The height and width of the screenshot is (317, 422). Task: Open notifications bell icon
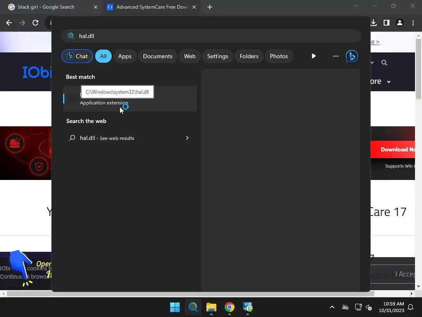coord(411,307)
